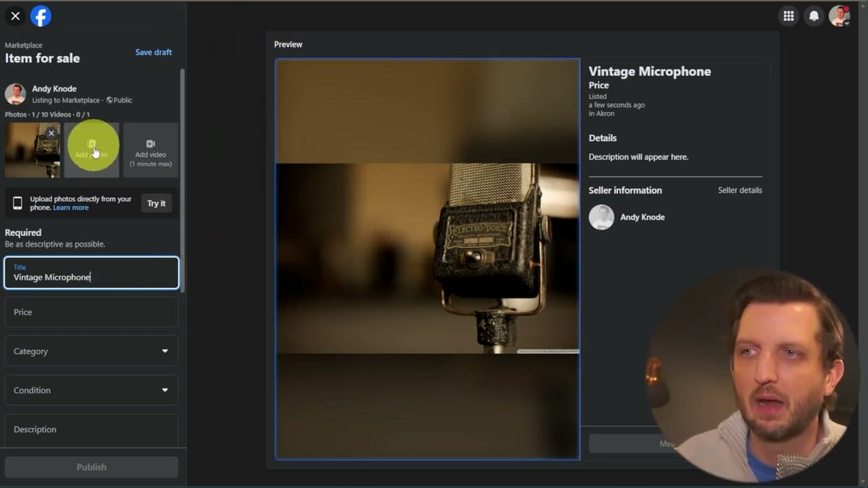This screenshot has height=488, width=868.
Task: Click the phone upload icon
Action: (18, 203)
